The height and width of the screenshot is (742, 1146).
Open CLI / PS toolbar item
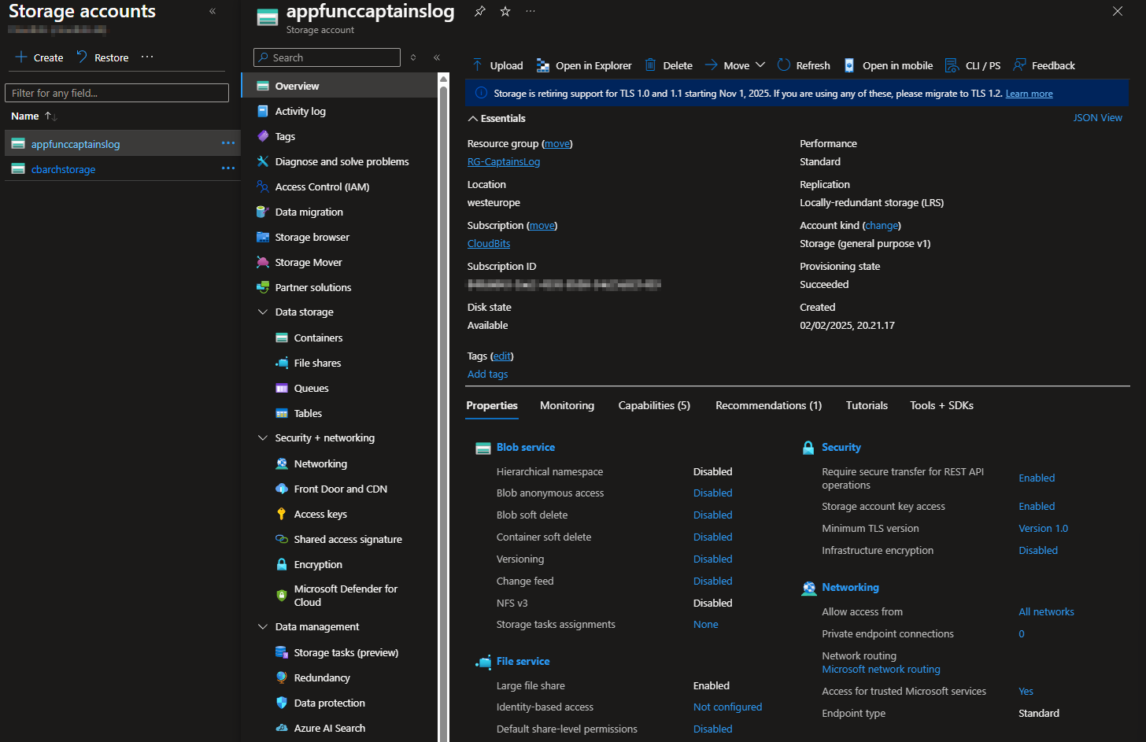point(973,65)
